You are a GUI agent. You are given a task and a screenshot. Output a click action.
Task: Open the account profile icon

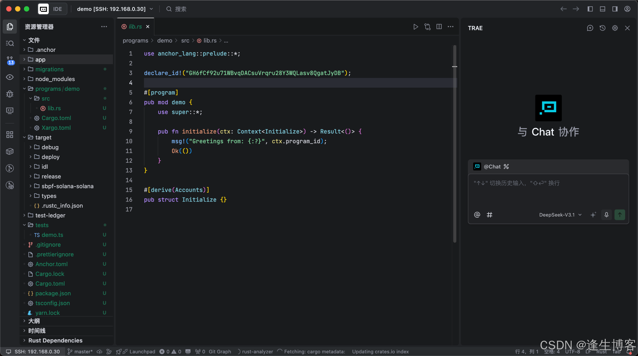point(627,9)
